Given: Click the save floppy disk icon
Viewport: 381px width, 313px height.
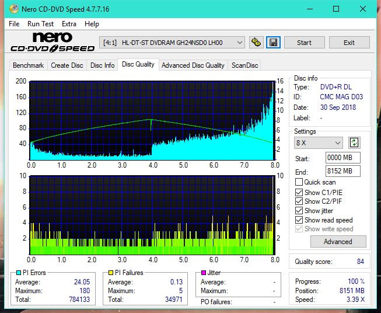Looking at the screenshot, I should pos(273,43).
